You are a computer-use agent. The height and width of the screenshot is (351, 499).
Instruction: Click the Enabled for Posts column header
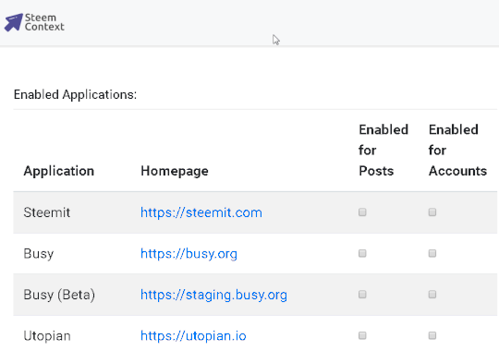coord(383,151)
